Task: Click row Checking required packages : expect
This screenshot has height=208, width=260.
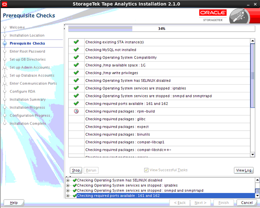Action: coord(159,127)
